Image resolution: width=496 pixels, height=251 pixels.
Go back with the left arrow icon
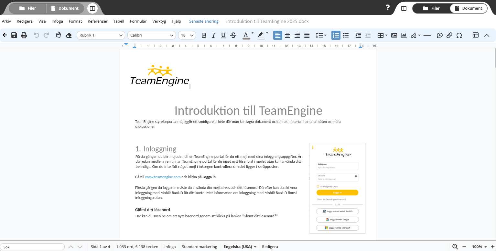(x=5, y=35)
